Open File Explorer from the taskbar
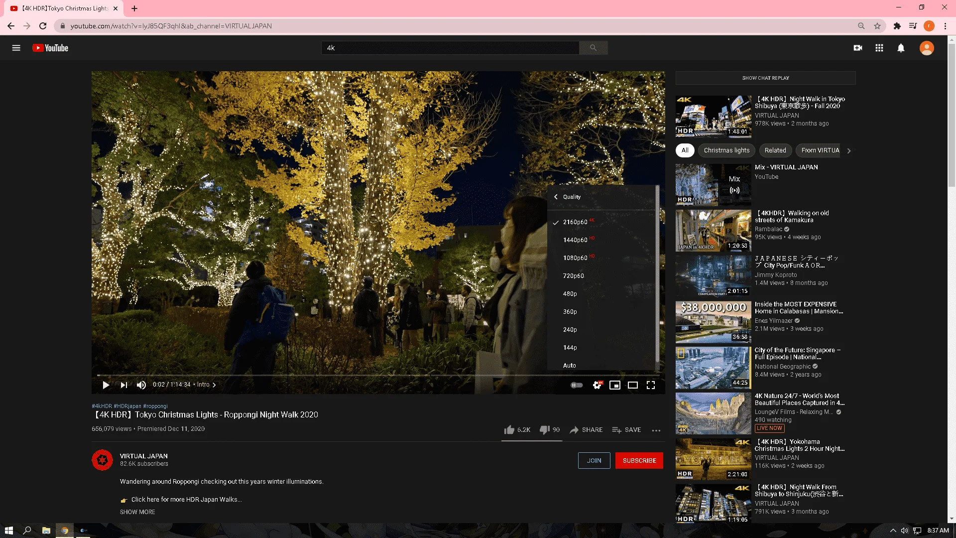 click(46, 531)
